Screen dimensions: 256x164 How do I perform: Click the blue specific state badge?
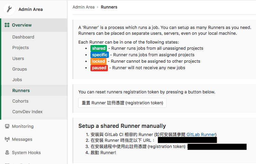pyautogui.click(x=100, y=55)
